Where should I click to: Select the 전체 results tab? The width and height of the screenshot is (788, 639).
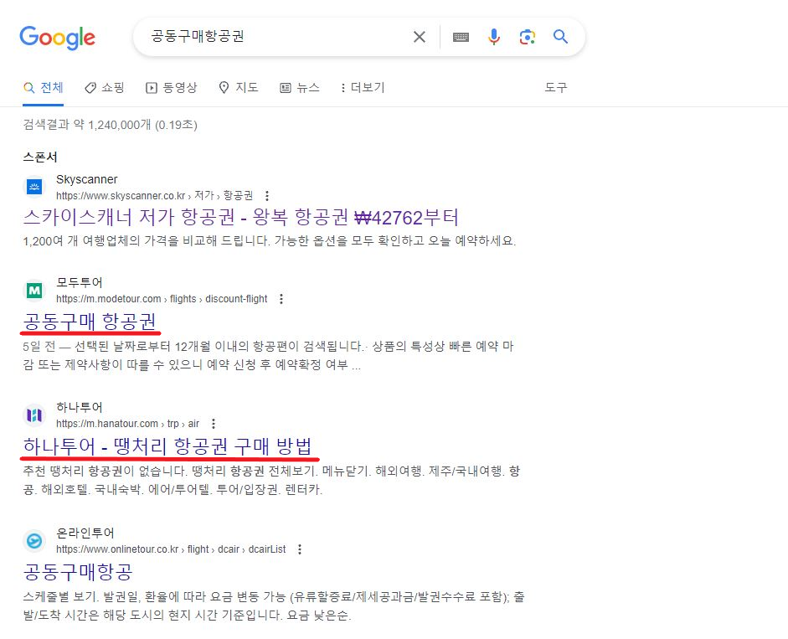(44, 88)
